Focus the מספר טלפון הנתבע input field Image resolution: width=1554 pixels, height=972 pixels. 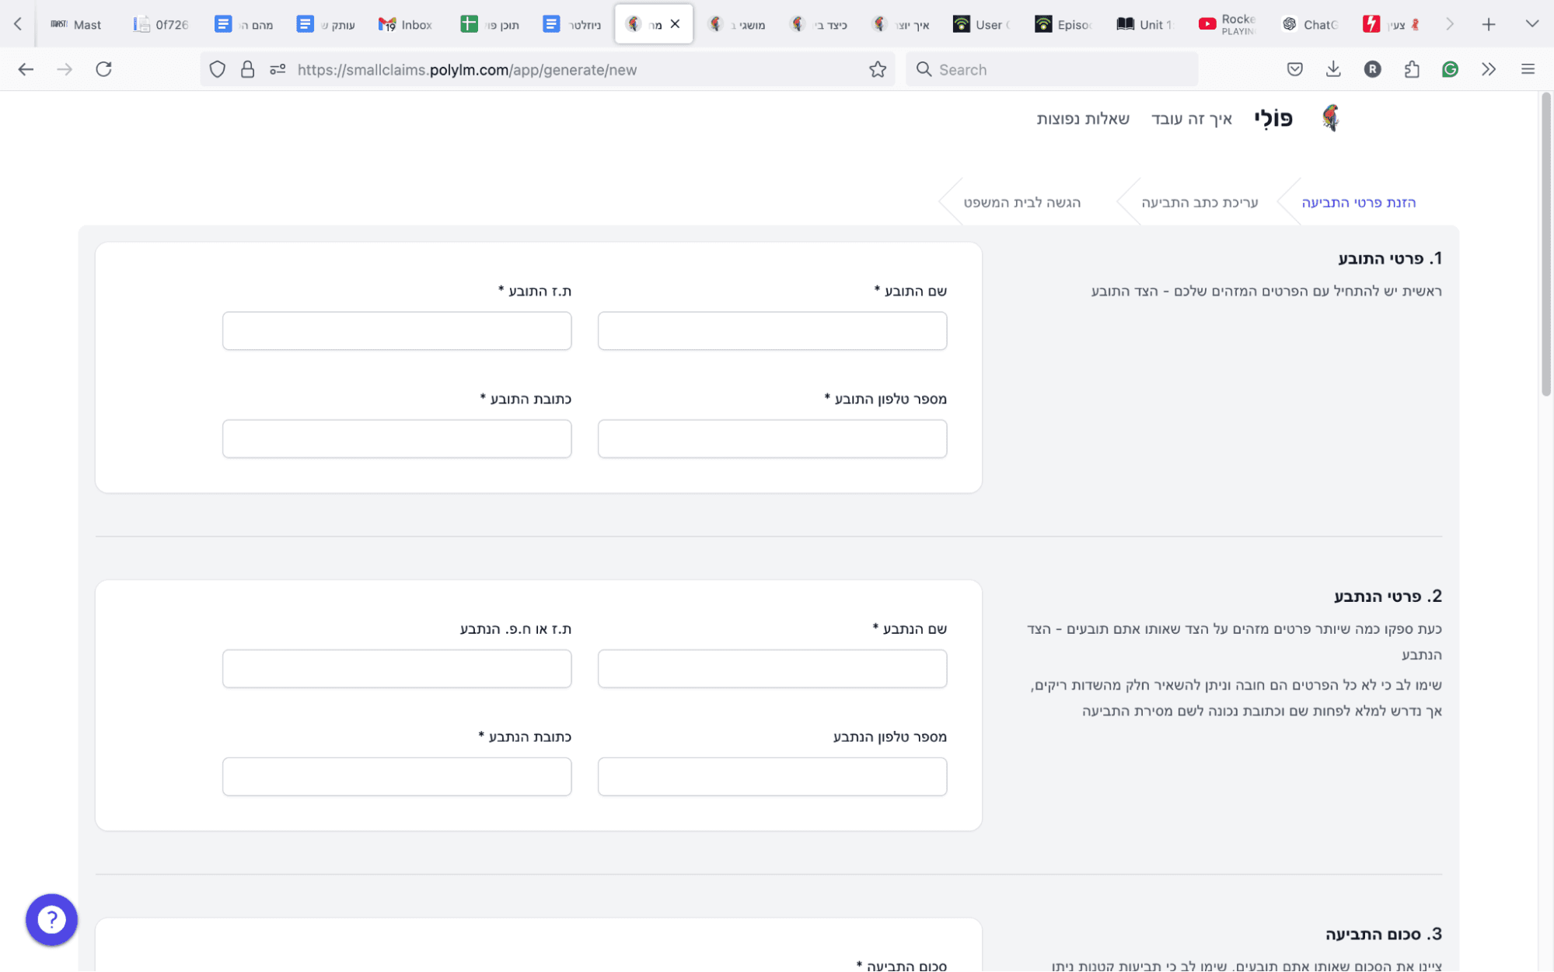pos(772,776)
